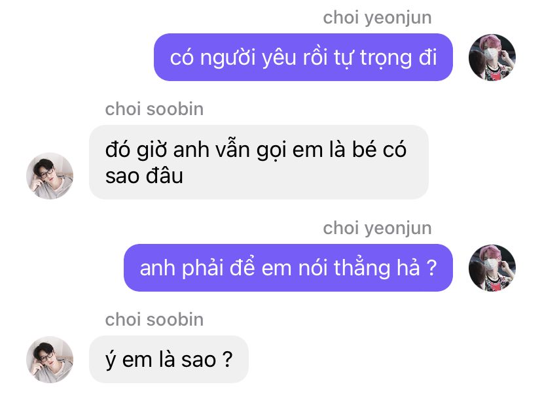Tap soobin's avatar beside "đó giờ anh" message
The height and width of the screenshot is (393, 542).
[50, 176]
